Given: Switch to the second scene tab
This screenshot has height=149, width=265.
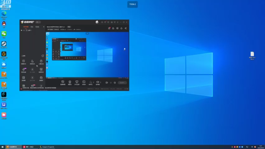Looking at the screenshot, I should [x=32, y=27].
